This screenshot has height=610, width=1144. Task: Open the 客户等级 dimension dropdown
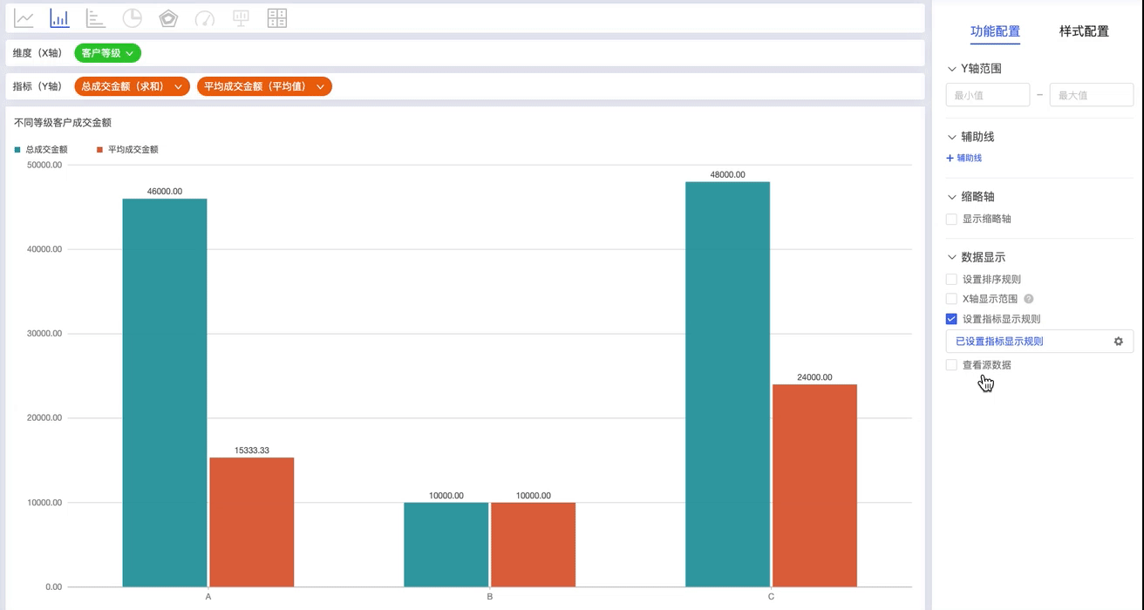click(107, 53)
